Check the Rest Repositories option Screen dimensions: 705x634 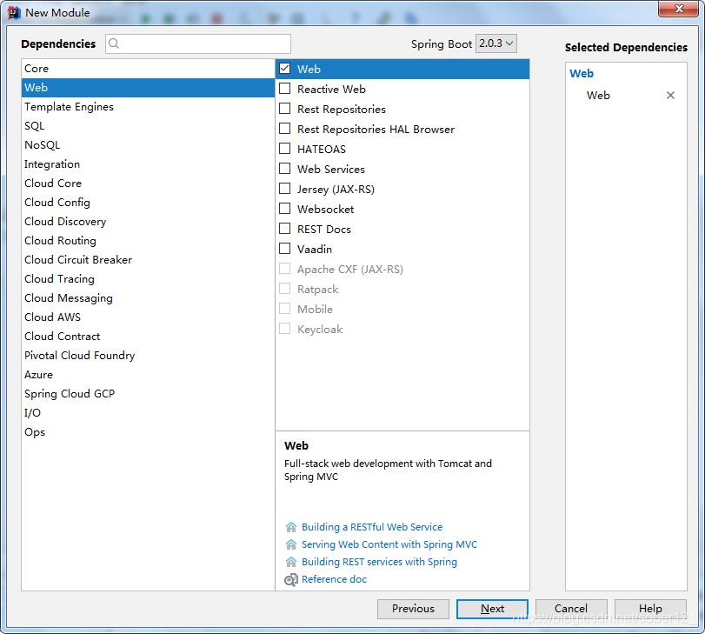(284, 109)
